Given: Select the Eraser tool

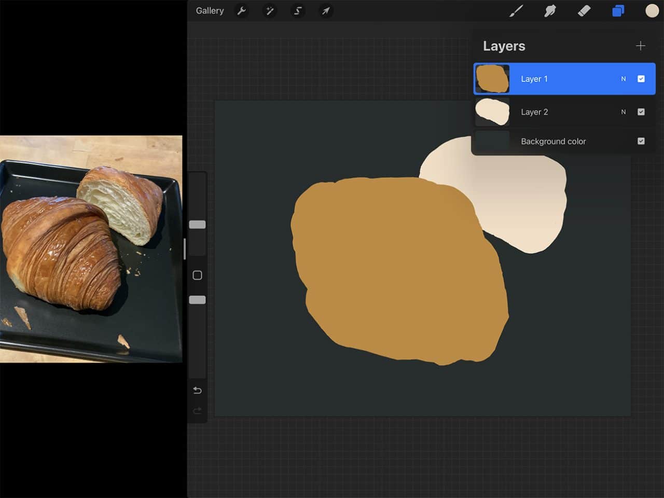Looking at the screenshot, I should [x=584, y=11].
